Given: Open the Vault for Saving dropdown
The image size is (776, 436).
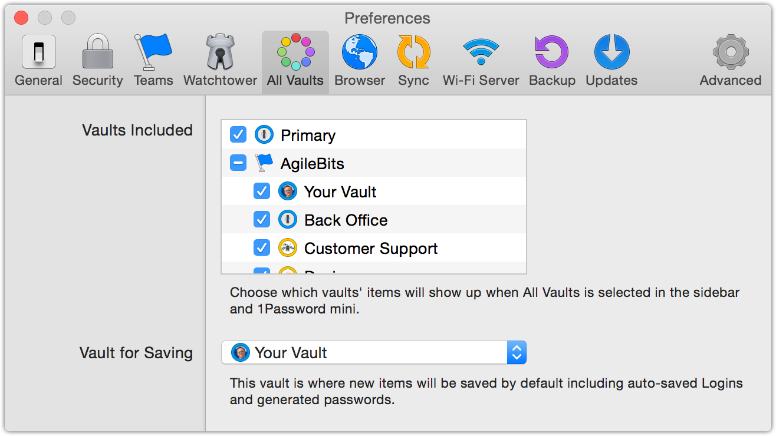Looking at the screenshot, I should coord(374,353).
